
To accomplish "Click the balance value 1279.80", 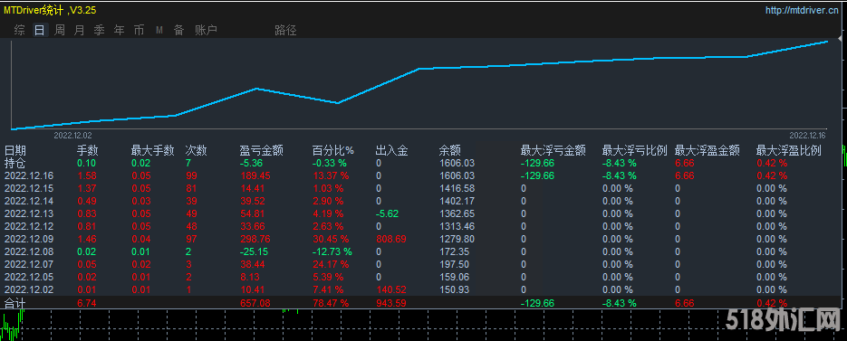I will point(457,239).
